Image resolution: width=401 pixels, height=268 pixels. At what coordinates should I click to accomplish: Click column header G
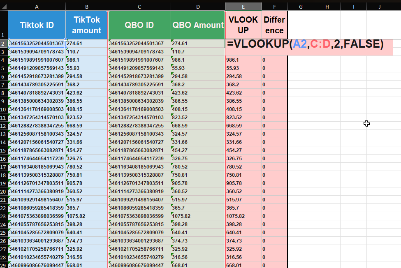click(x=301, y=6)
